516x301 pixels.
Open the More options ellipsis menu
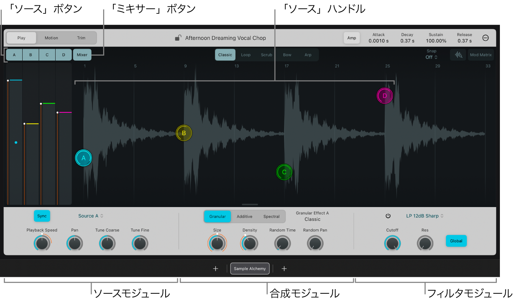[485, 38]
